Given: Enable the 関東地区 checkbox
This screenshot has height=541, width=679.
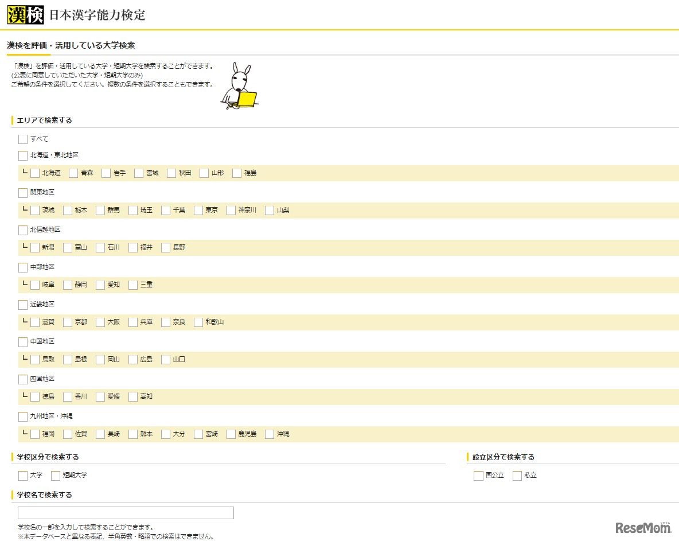Looking at the screenshot, I should (x=23, y=193).
